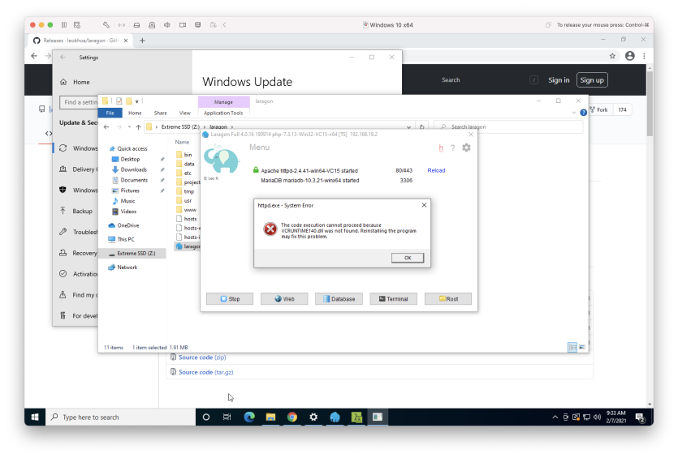
Task: Open Chrome three-dot menu
Action: tap(644, 56)
